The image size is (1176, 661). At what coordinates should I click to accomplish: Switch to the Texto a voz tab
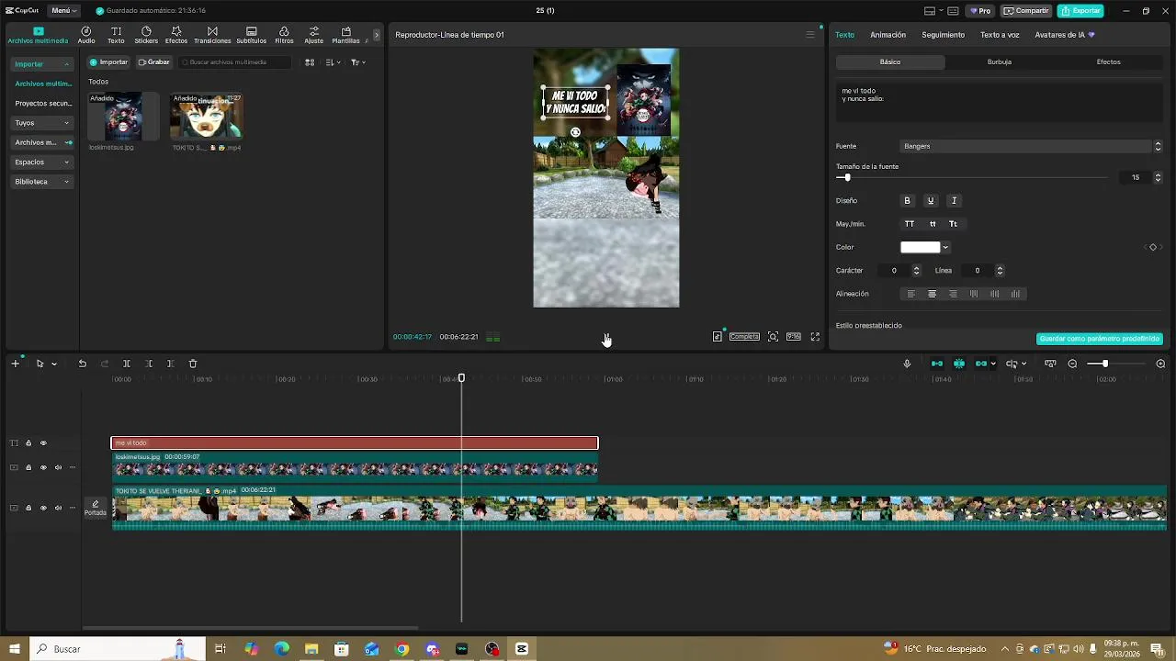[1000, 35]
